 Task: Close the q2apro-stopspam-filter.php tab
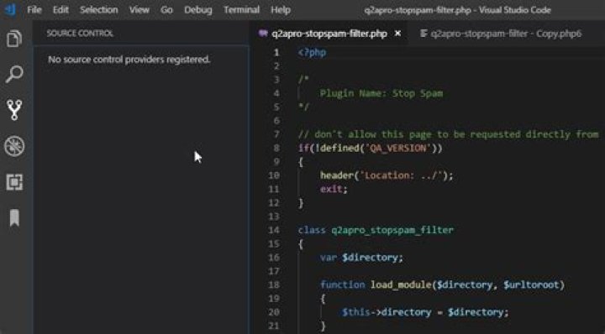[x=397, y=34]
